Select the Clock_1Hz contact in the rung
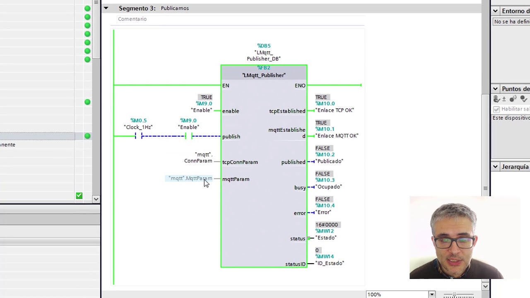530x298 pixels. click(x=138, y=136)
